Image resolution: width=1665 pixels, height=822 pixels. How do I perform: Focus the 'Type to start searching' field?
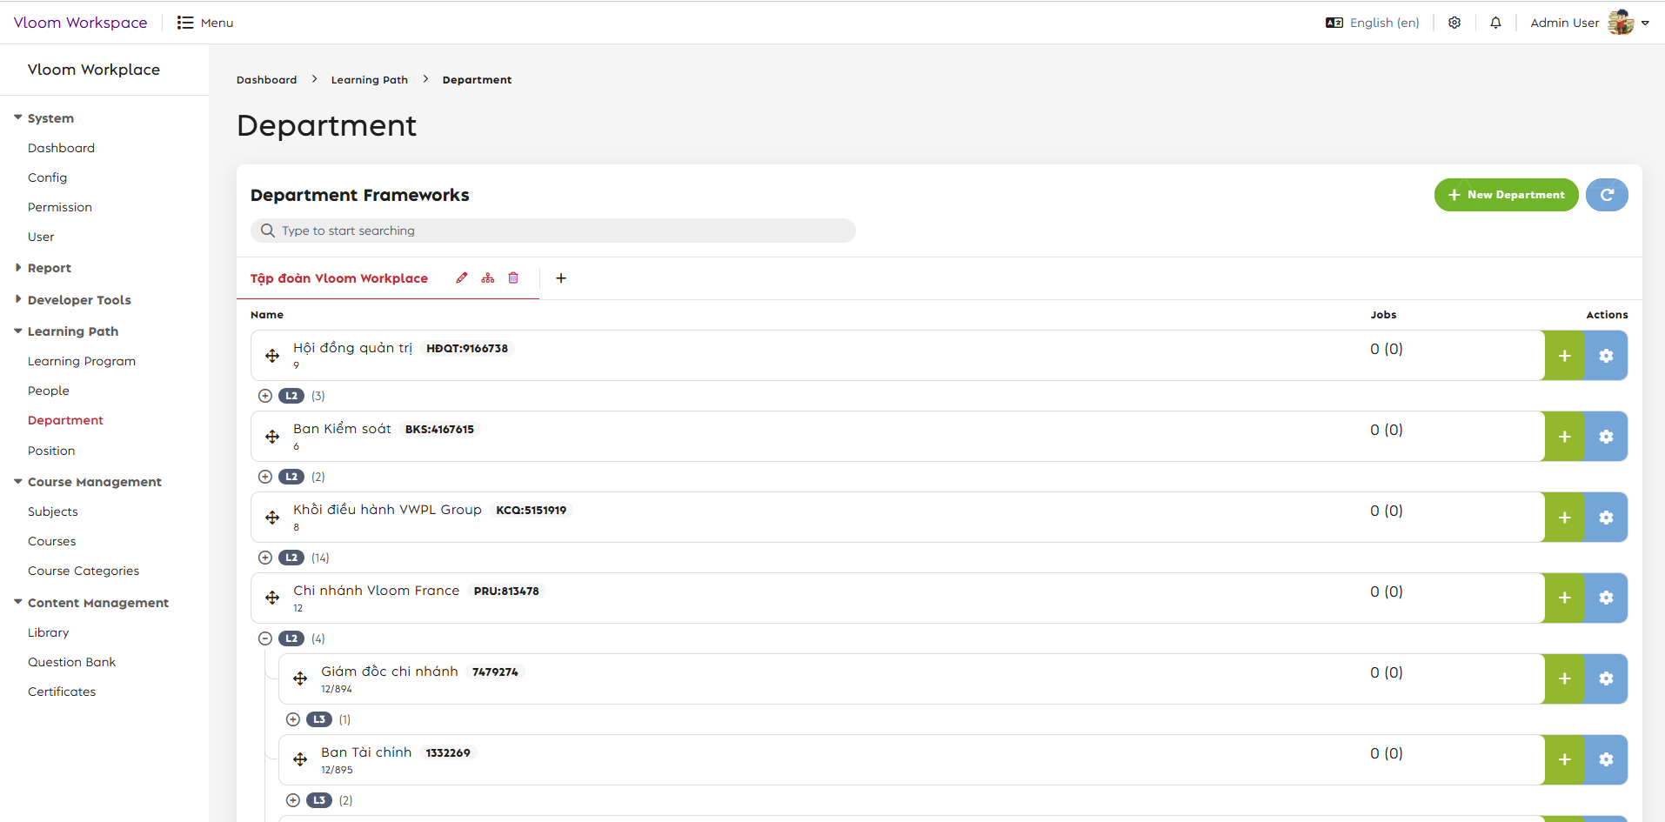(553, 231)
